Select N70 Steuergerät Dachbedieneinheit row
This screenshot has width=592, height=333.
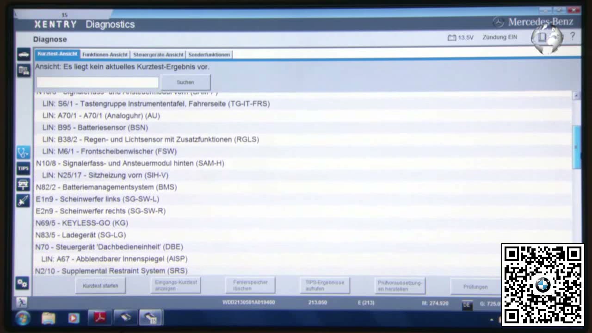point(303,247)
